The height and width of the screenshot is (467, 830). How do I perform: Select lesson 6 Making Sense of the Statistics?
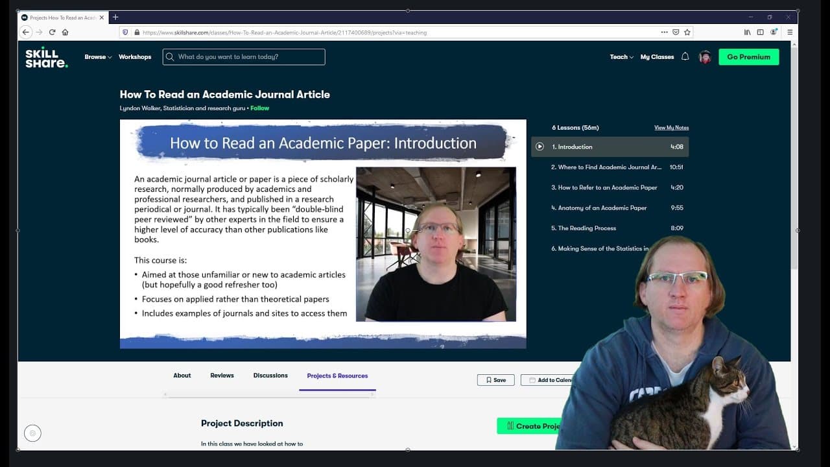point(600,248)
